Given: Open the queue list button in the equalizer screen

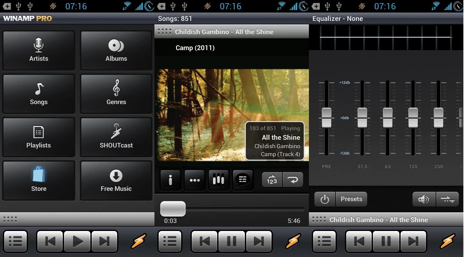Looking at the screenshot, I should [324, 241].
